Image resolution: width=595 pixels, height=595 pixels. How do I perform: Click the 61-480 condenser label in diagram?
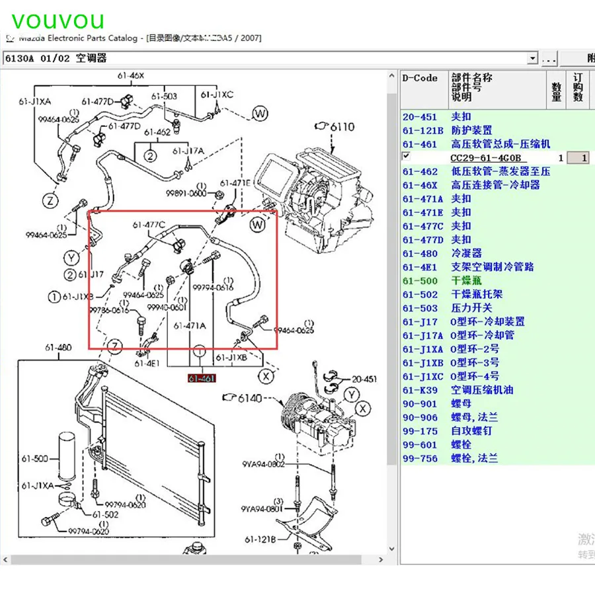point(58,347)
